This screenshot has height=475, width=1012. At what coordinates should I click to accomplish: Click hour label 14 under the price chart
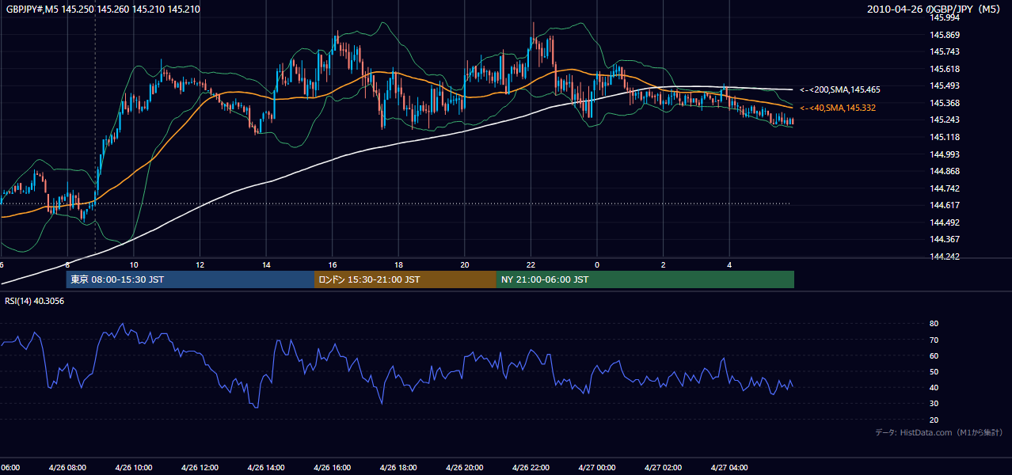(266, 265)
